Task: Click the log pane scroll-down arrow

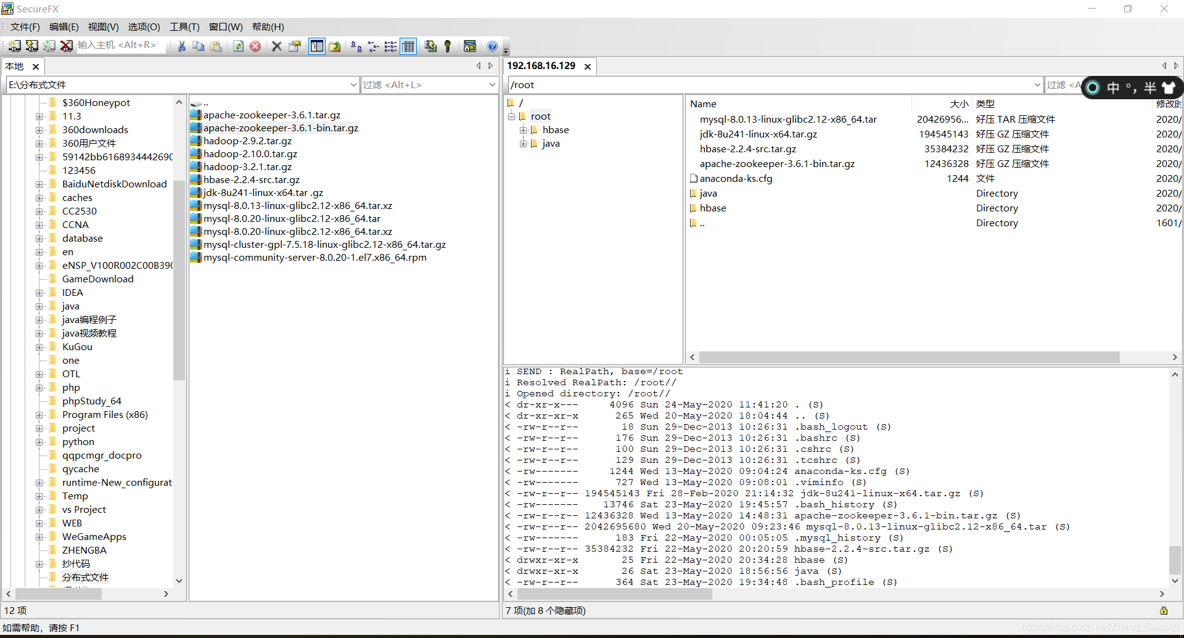Action: [1175, 581]
